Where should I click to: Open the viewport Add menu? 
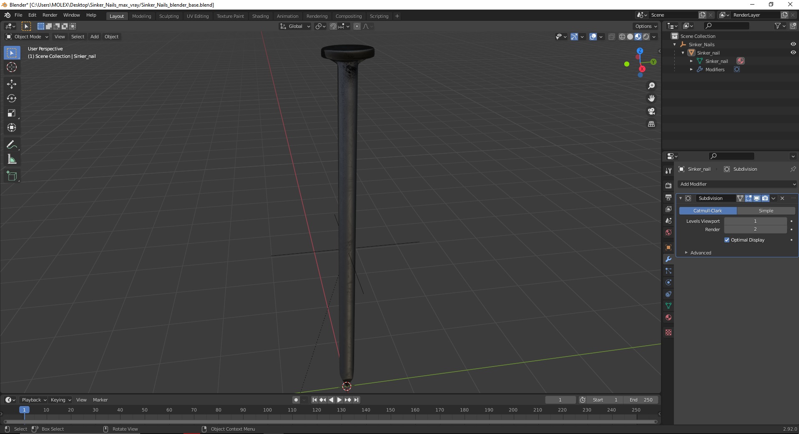95,37
